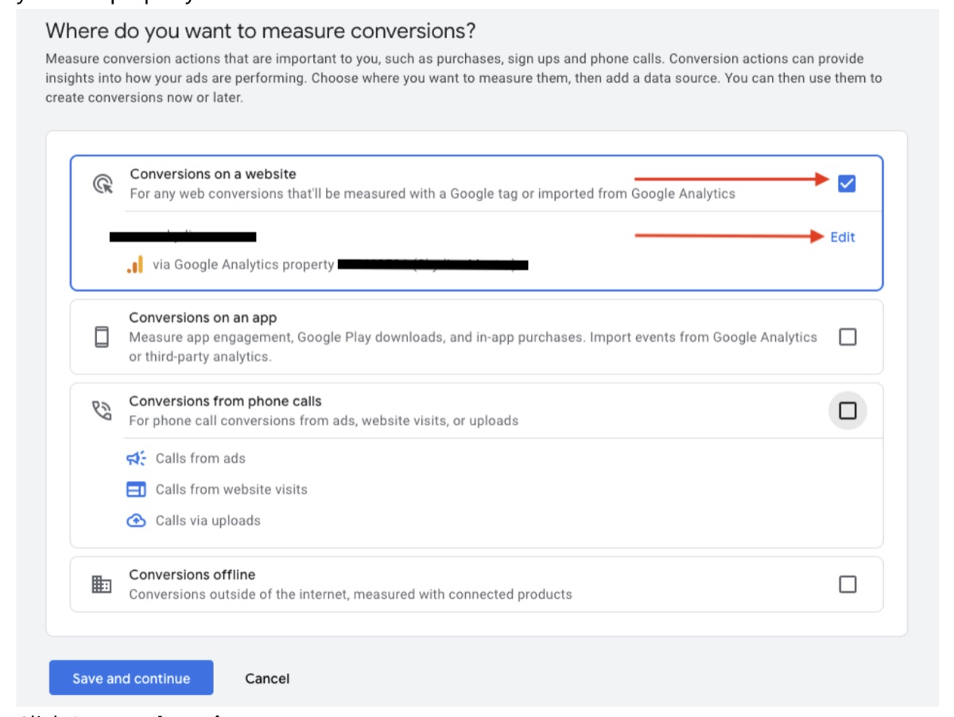
Task: Click the 'Measure app engagement, Google Play downloads' description
Action: [x=473, y=347]
